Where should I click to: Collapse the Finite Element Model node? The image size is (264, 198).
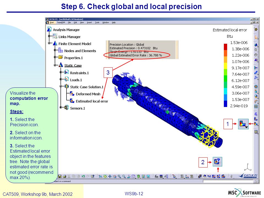(x=49, y=43)
